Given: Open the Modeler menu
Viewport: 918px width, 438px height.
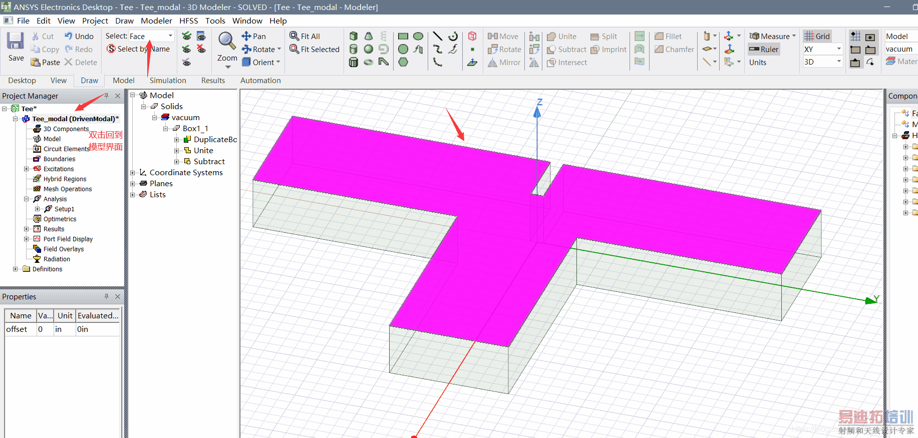Looking at the screenshot, I should [156, 21].
